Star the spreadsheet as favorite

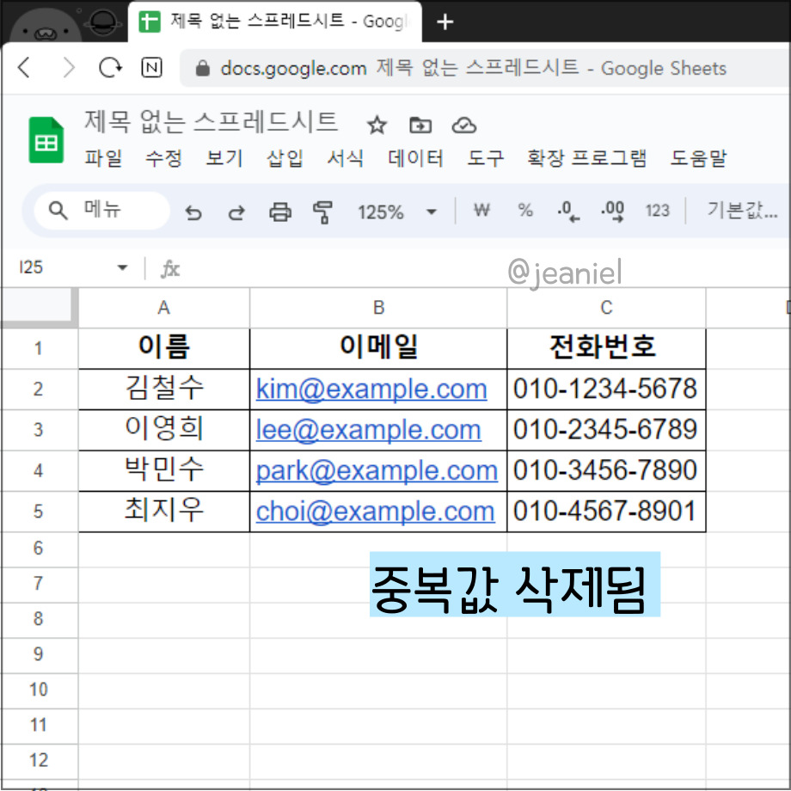click(377, 125)
